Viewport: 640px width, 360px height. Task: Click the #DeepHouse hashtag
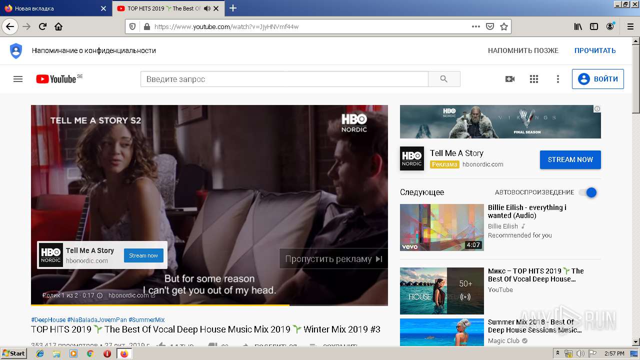48,320
